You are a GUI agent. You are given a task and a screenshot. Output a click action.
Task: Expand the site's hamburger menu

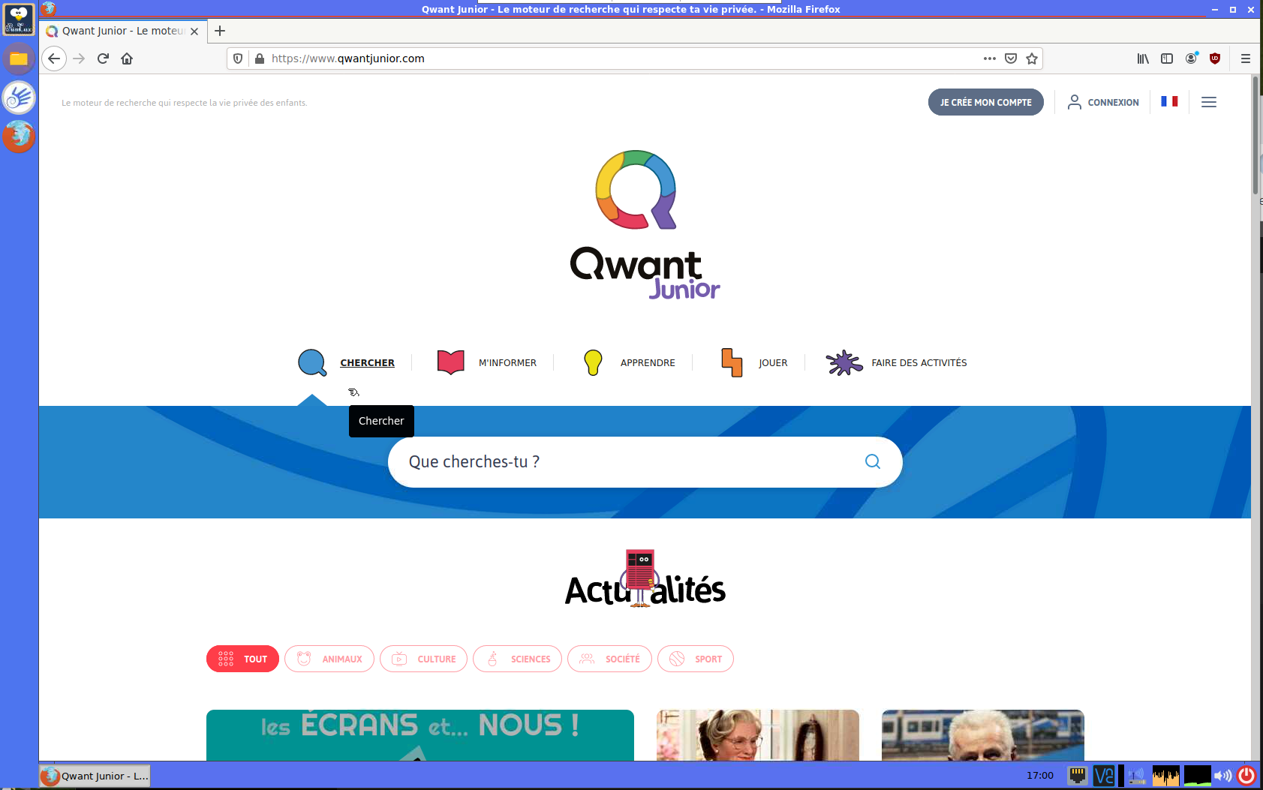pyautogui.click(x=1209, y=102)
